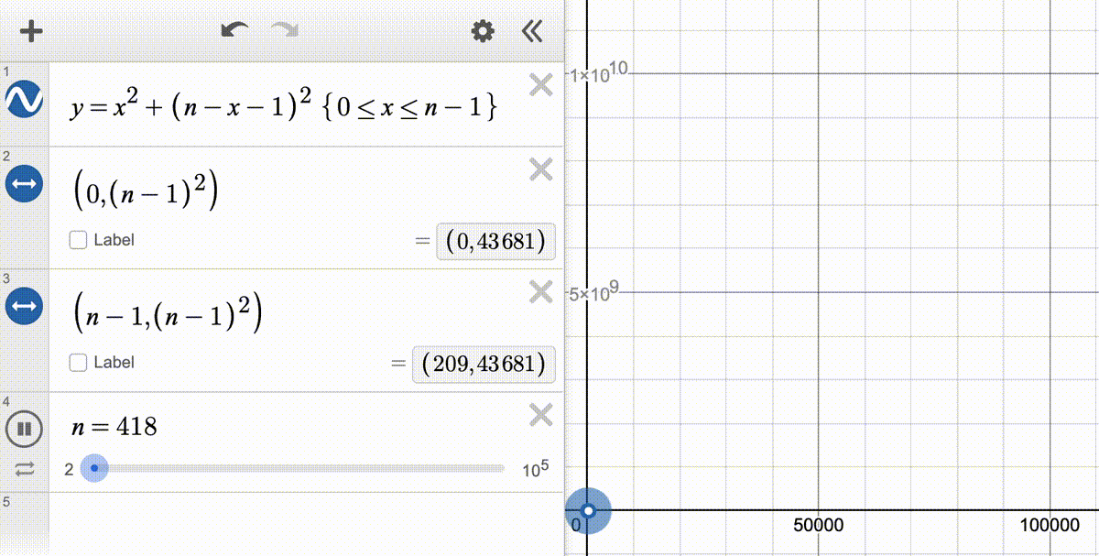Viewport: 1099px width, 556px height.
Task: Enable Label for point (n-1,(n-1)²)
Action: (79, 363)
